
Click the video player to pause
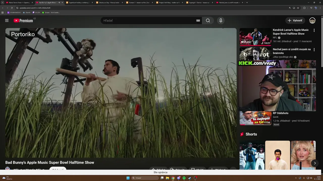coord(121,93)
